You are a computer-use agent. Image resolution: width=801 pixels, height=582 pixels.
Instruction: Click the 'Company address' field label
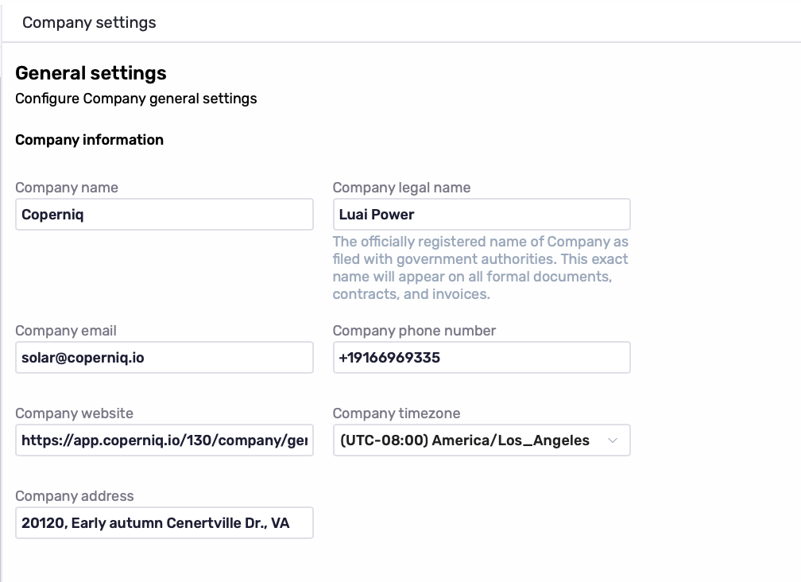point(75,496)
